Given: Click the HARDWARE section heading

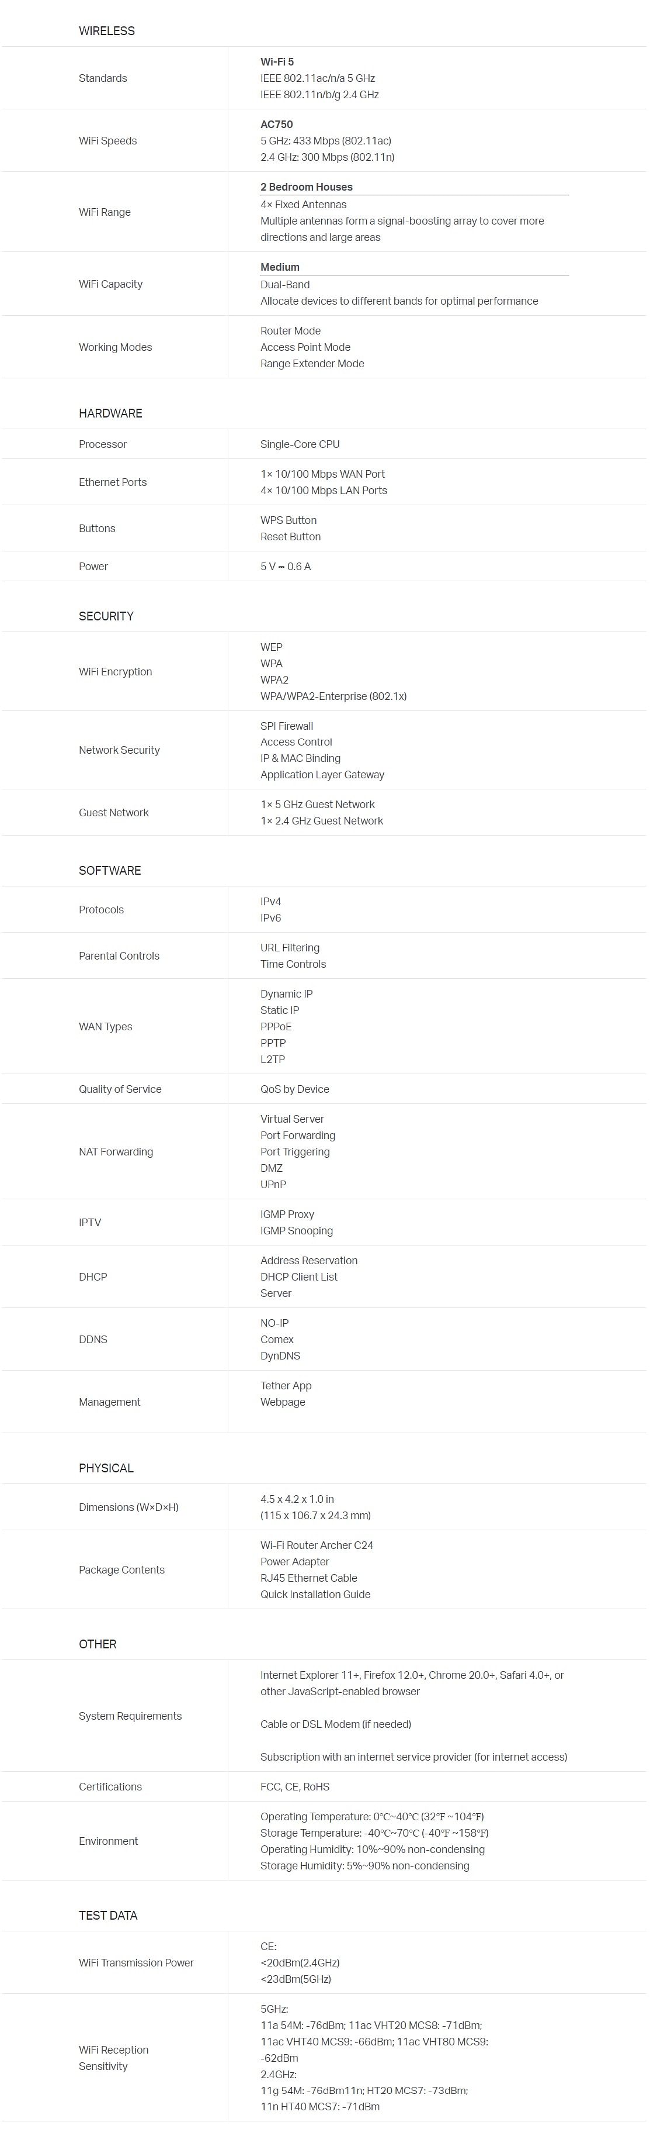Looking at the screenshot, I should [111, 413].
